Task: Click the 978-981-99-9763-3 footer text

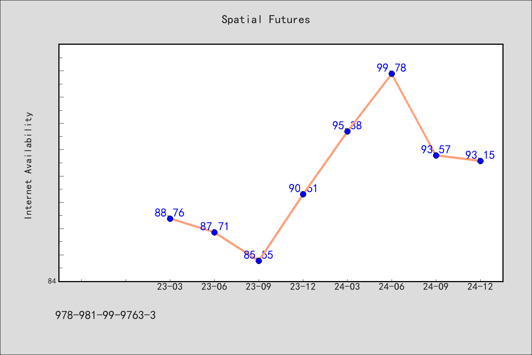Action: click(x=105, y=315)
